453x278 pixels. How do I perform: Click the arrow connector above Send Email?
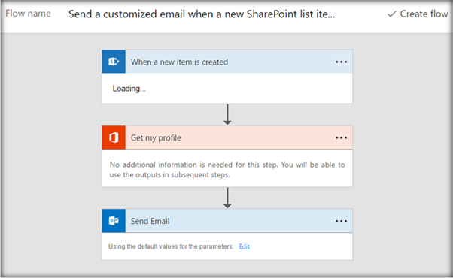(x=227, y=198)
